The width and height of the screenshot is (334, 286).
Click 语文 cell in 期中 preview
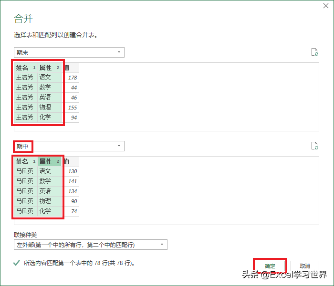click(50, 171)
